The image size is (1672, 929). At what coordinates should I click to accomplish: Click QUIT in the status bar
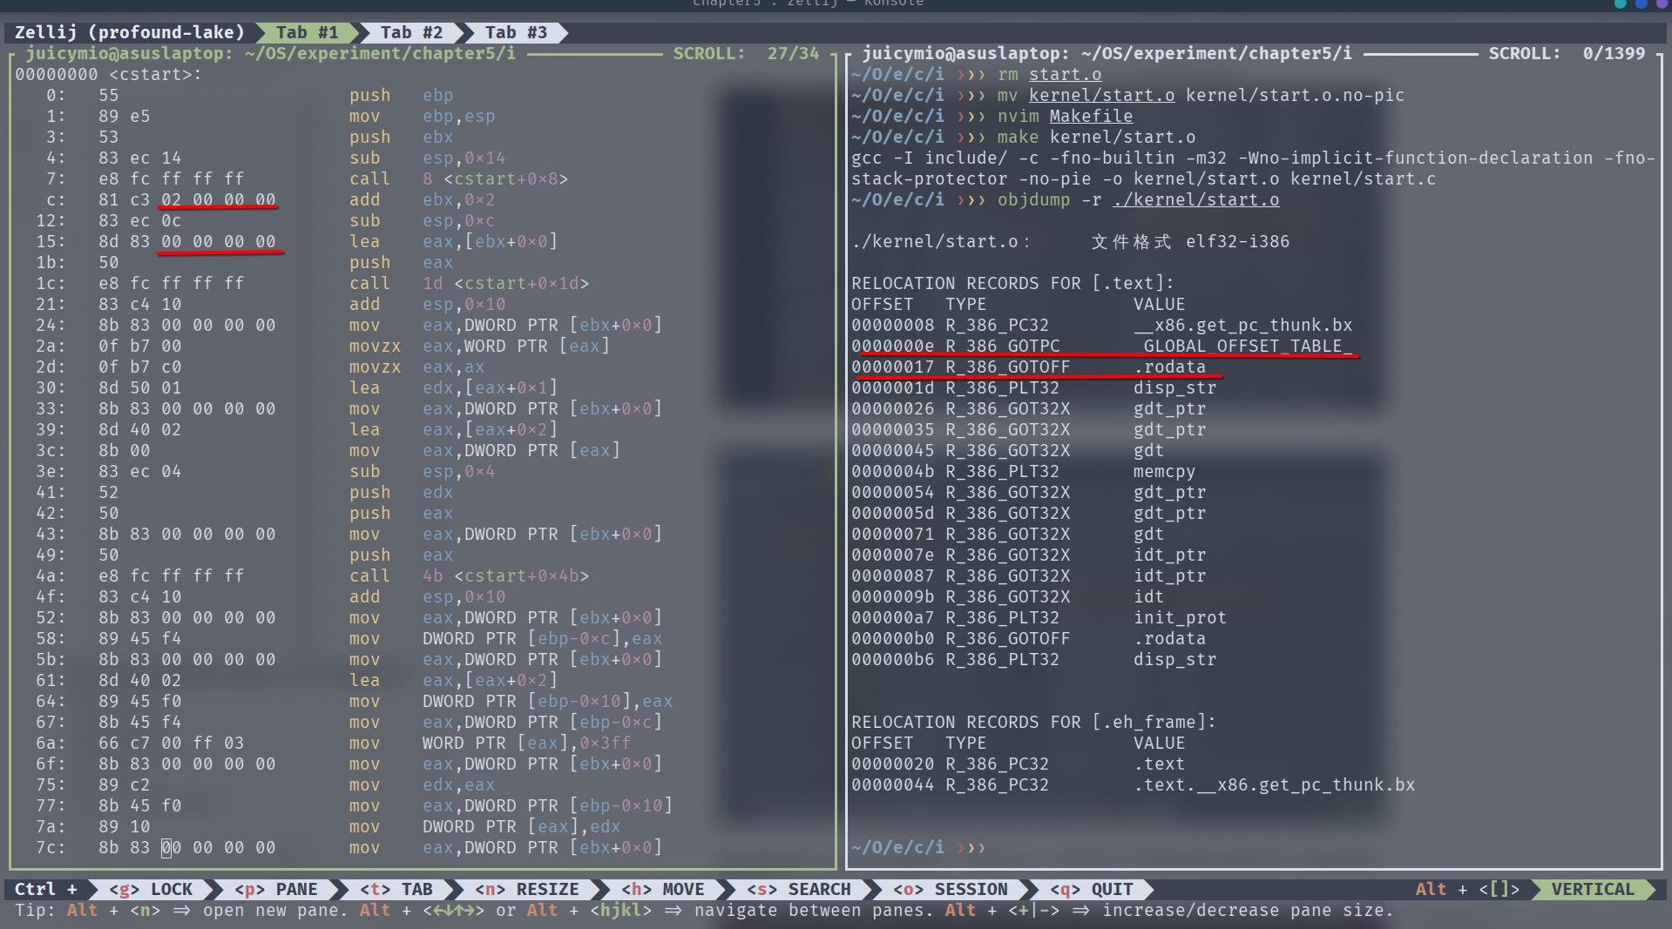click(x=1091, y=889)
